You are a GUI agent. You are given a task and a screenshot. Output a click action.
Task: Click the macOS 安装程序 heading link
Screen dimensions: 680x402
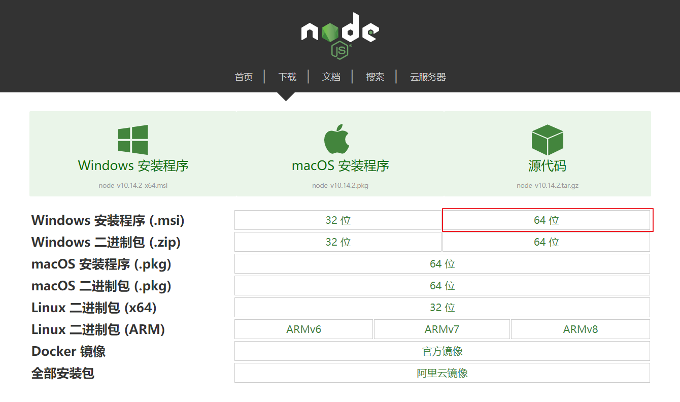[x=341, y=166]
